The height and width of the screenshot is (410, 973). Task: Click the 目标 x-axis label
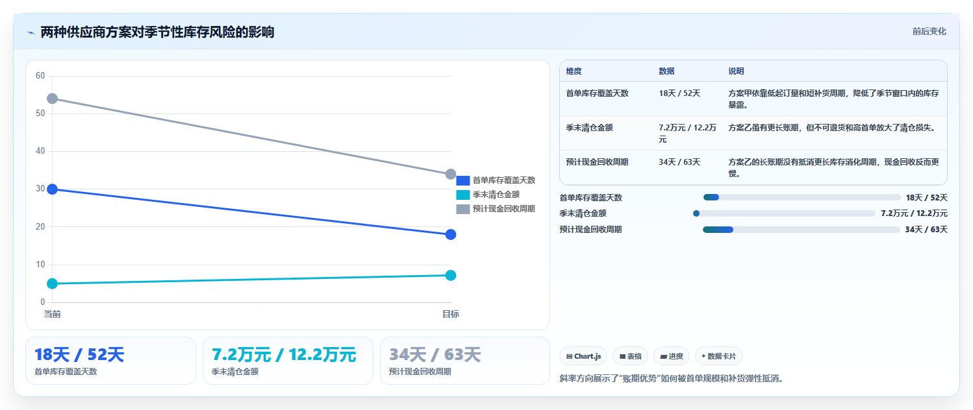(x=451, y=314)
